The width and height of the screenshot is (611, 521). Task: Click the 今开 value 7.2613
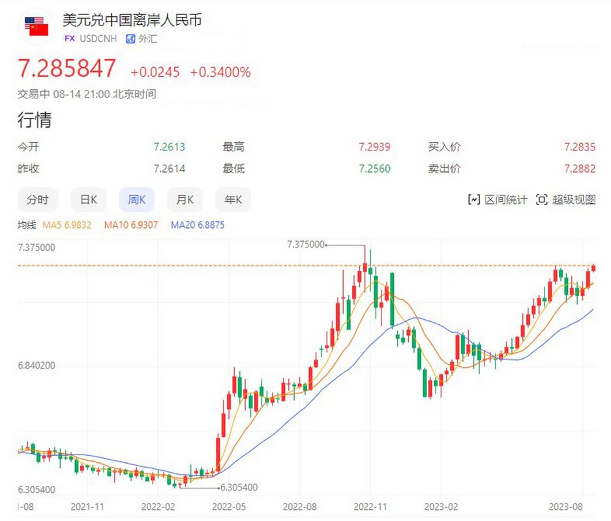pyautogui.click(x=169, y=147)
